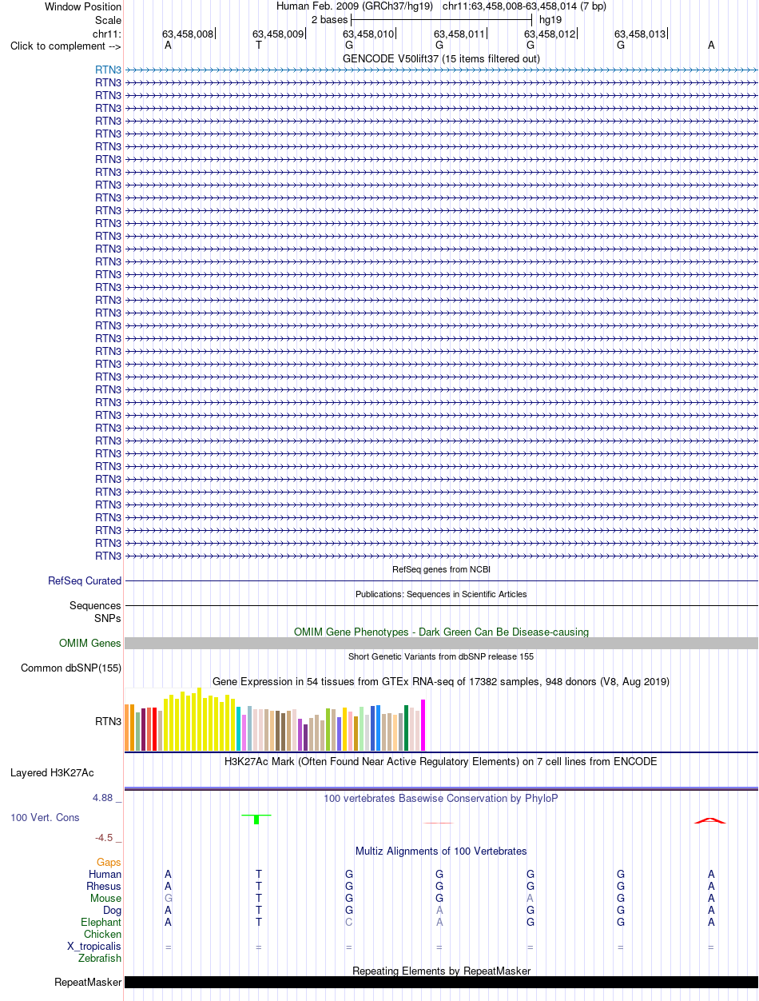Click 'Multiz Alignments of 100 Vertebrates' title
Viewport: 759px width, 1001px height.
pos(441,851)
